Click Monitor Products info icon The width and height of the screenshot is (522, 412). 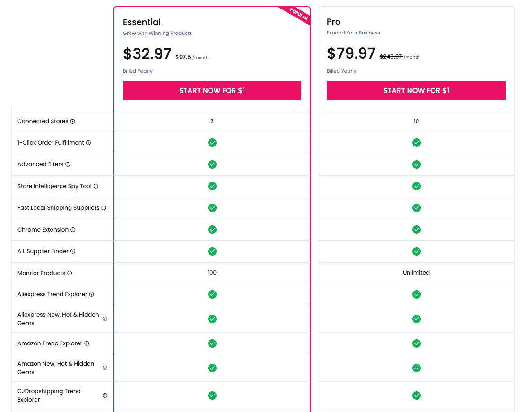(x=70, y=273)
